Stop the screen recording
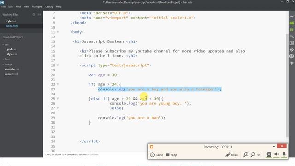 171,155
